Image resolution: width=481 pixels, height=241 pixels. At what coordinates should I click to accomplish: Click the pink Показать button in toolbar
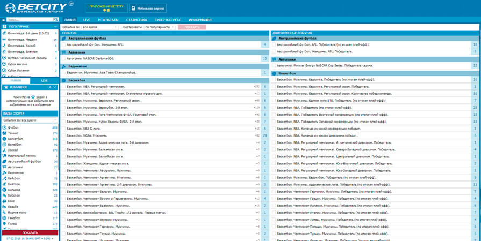point(192,27)
